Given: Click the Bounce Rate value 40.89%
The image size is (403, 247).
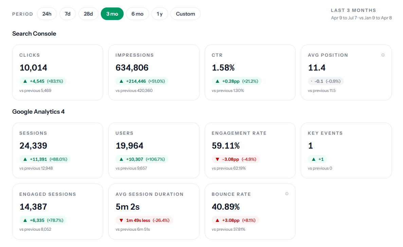Looking at the screenshot, I should click(226, 207).
